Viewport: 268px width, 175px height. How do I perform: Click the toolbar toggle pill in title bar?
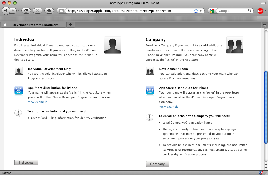coord(263,3)
